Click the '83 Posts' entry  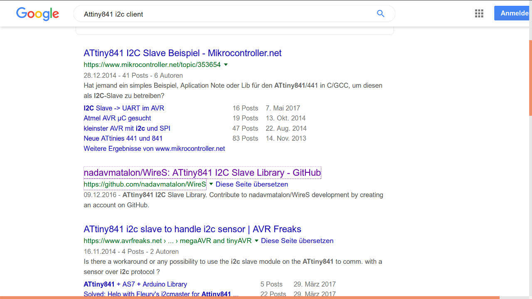245,138
